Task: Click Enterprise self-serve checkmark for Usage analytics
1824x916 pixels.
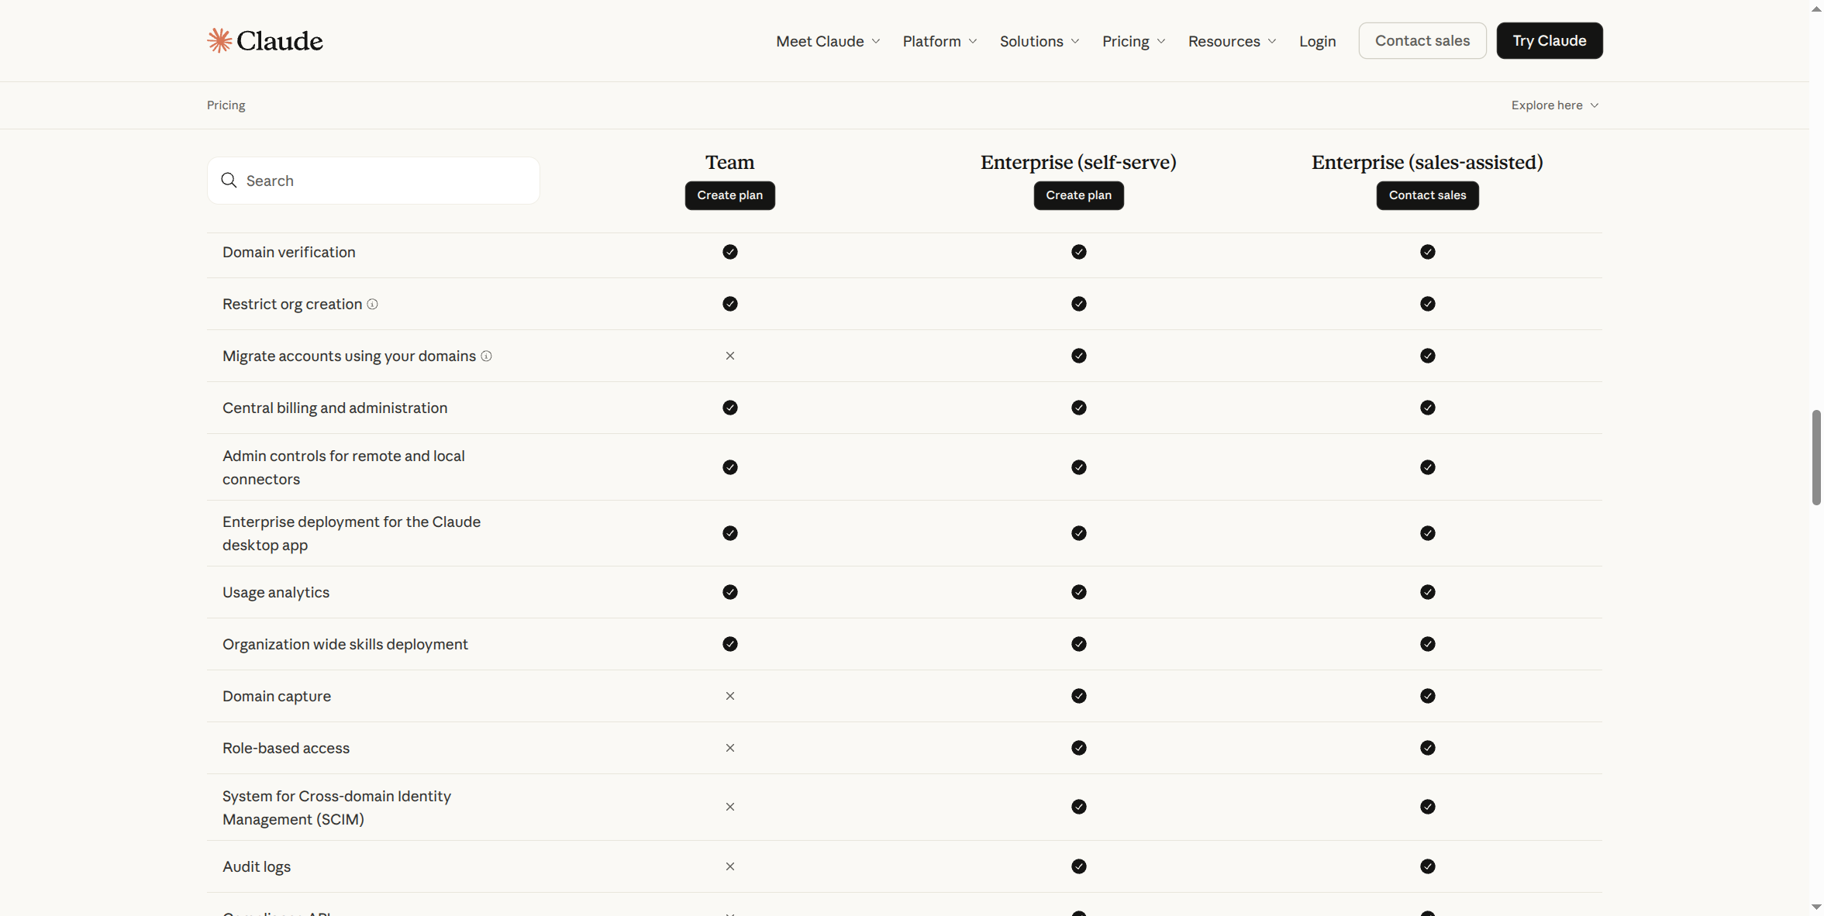Action: pos(1079,592)
